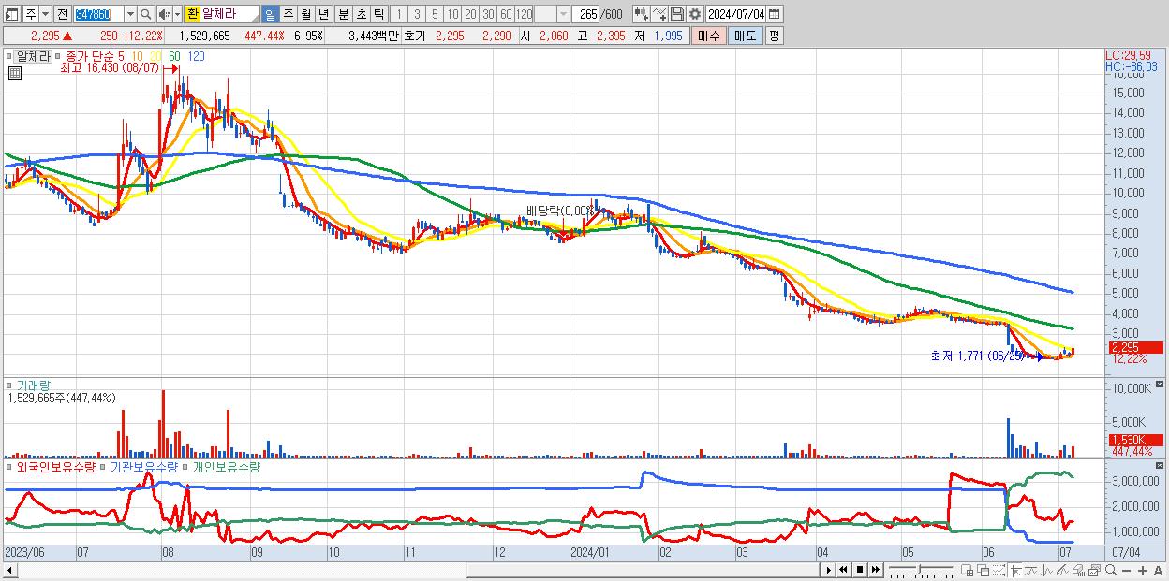Click the 2024/07/04 date field
1169x581 pixels.
coord(735,14)
